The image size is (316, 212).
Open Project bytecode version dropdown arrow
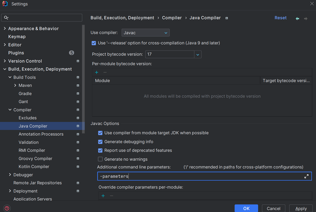[x=198, y=54]
